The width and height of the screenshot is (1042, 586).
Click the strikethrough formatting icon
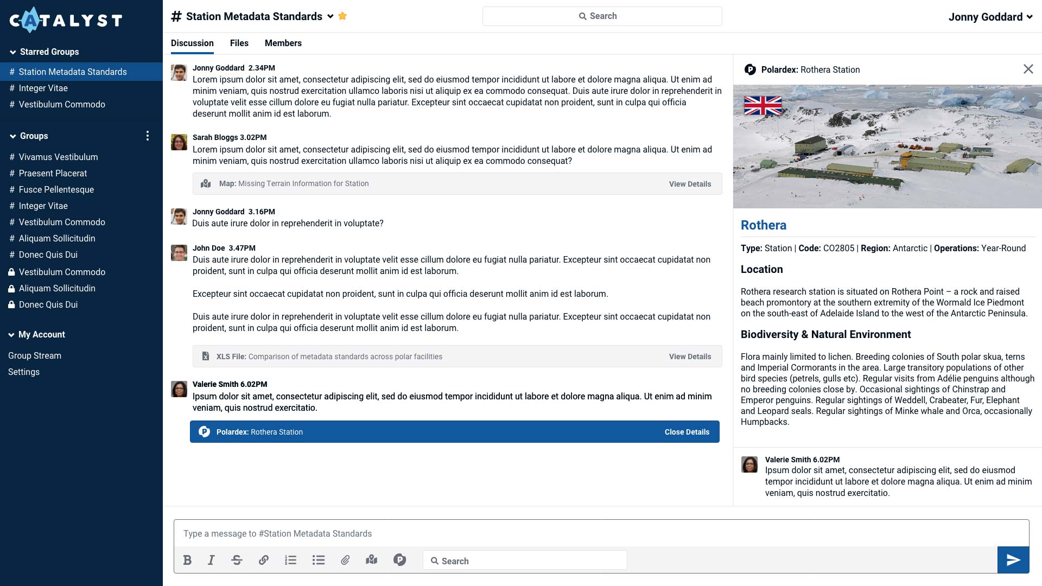pyautogui.click(x=237, y=559)
